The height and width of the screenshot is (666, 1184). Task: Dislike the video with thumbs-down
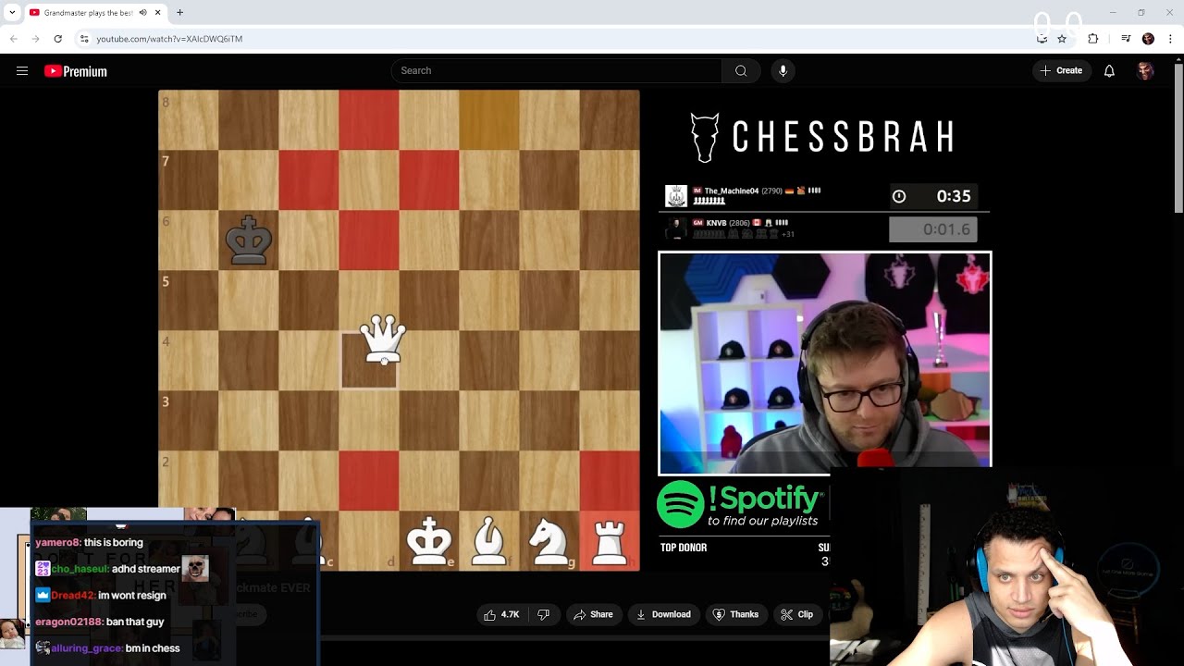(x=544, y=614)
